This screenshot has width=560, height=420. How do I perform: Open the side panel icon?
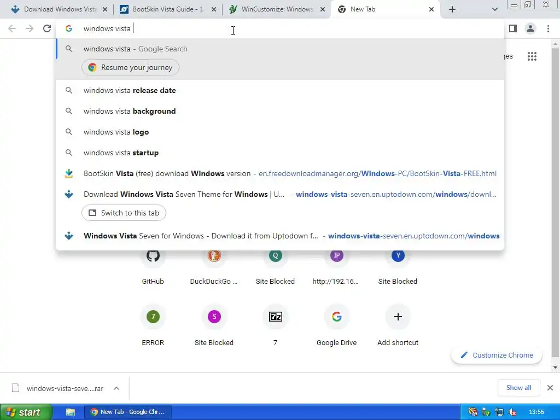pos(513,28)
